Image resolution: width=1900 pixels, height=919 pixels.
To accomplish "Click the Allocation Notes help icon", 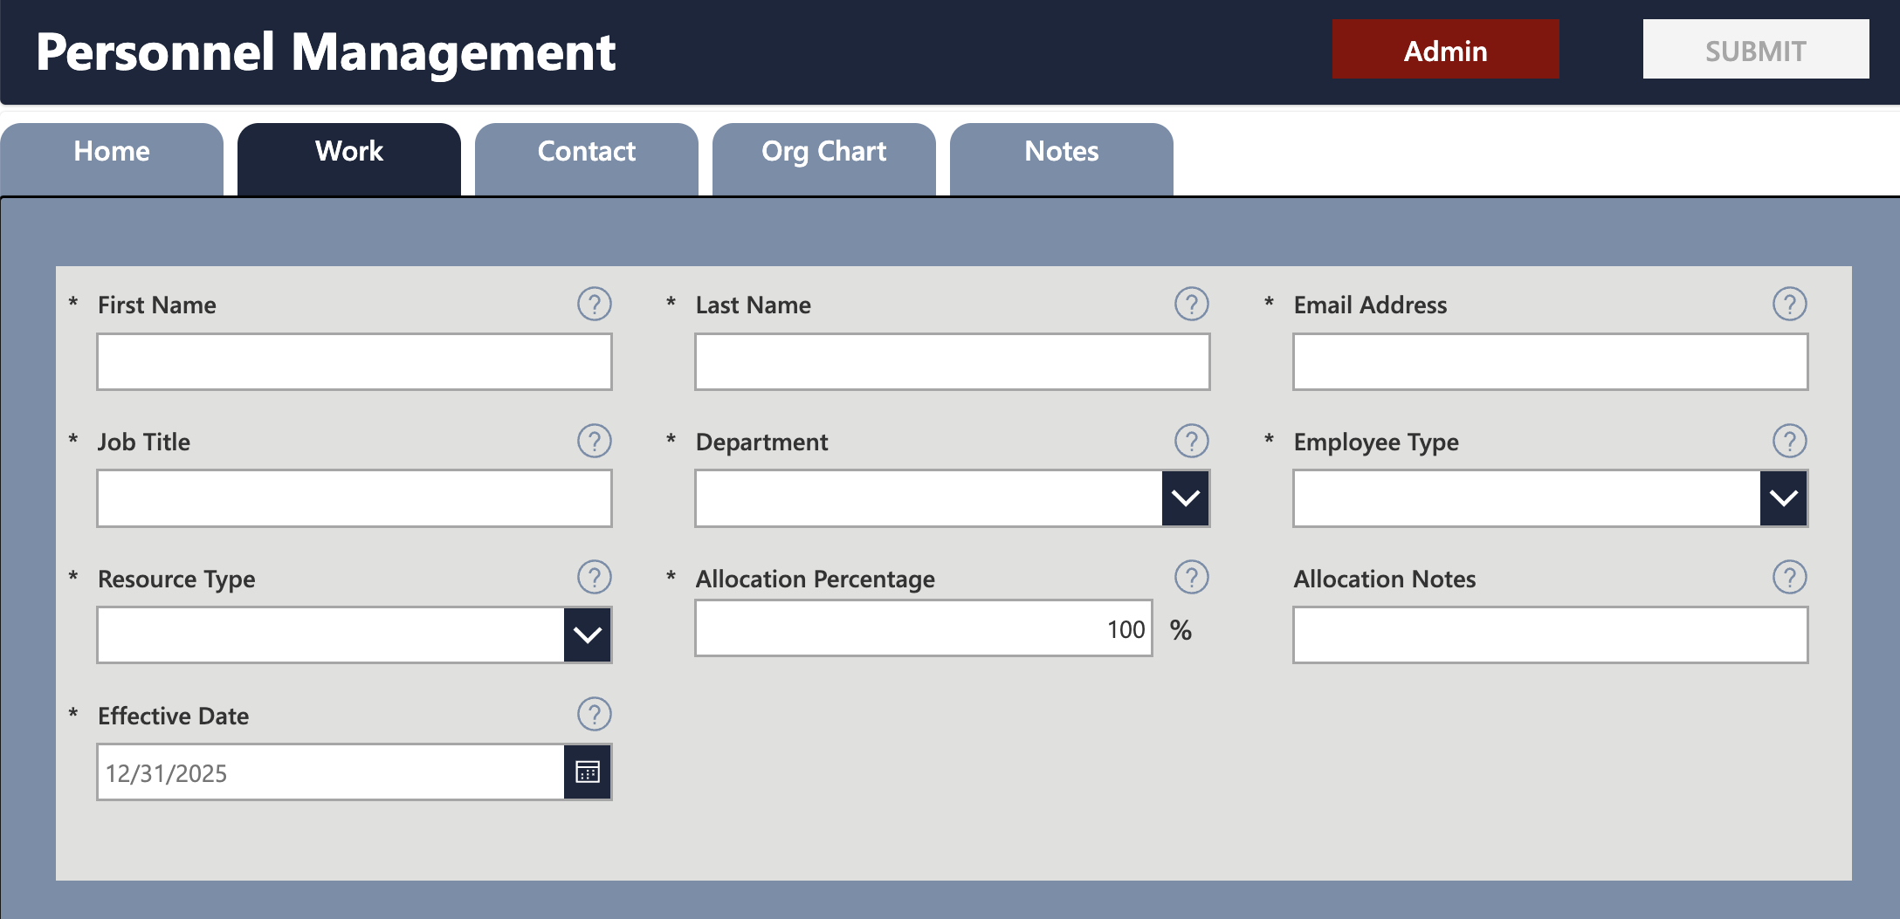I will [1789, 577].
